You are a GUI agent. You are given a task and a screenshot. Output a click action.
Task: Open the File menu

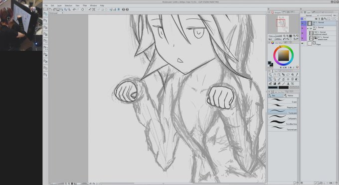click(x=46, y=5)
